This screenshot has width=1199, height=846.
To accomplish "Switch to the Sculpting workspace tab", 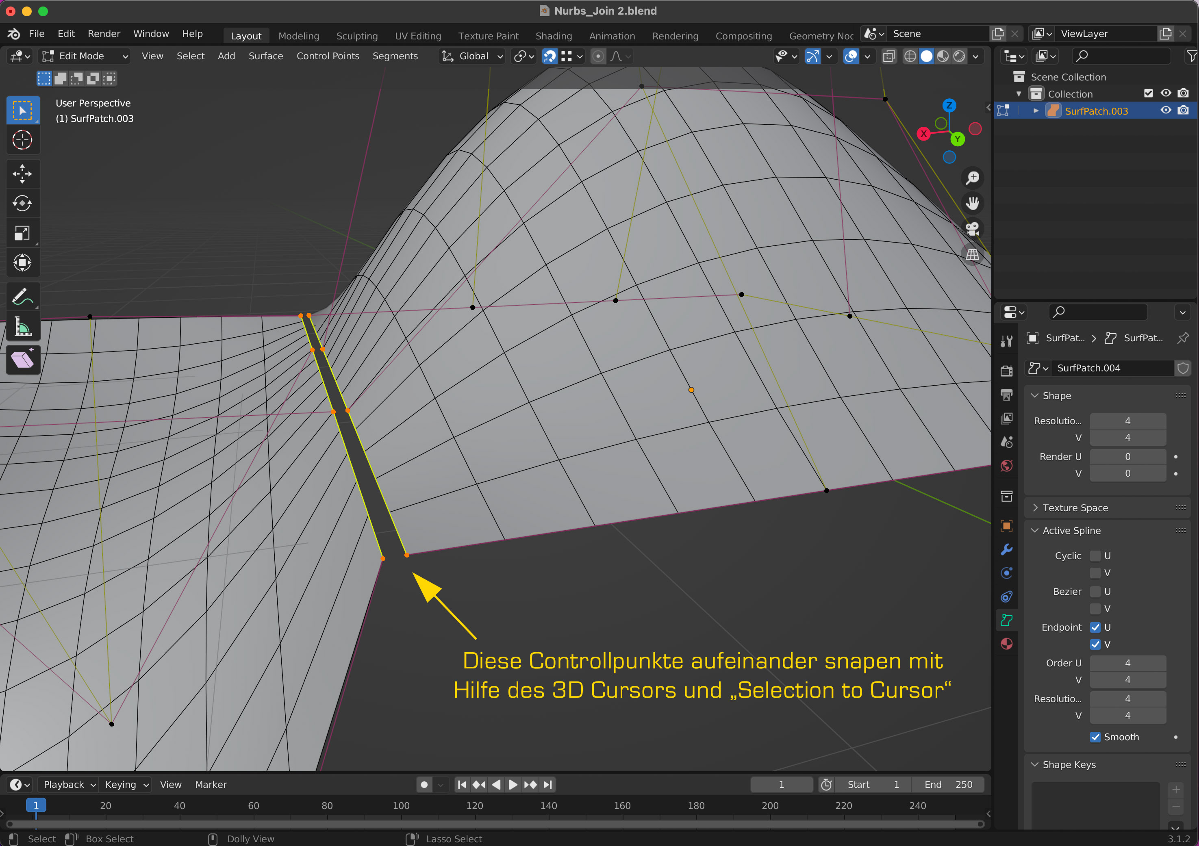I will tap(357, 35).
